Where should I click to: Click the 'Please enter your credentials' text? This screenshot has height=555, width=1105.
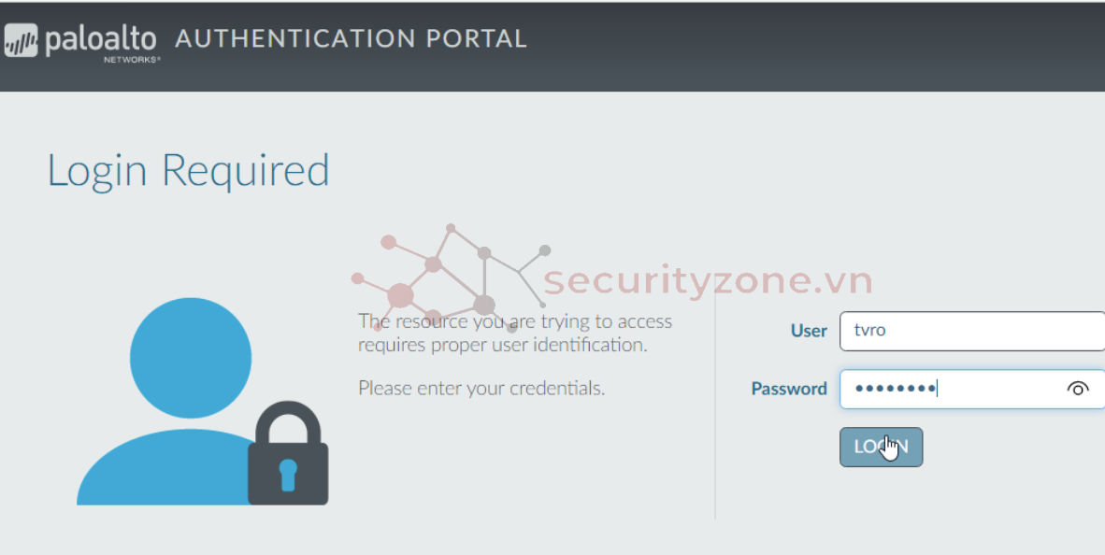coord(481,388)
